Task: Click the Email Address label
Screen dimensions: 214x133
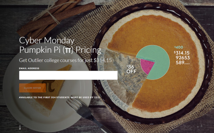Action: point(29,68)
